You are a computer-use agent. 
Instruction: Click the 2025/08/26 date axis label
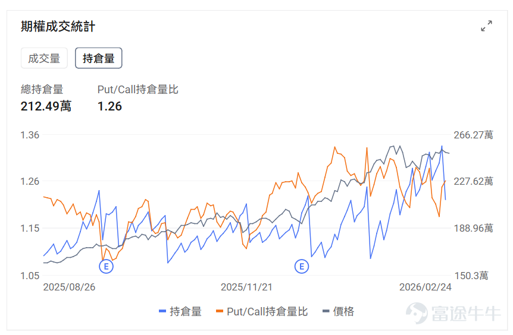[x=69, y=287]
